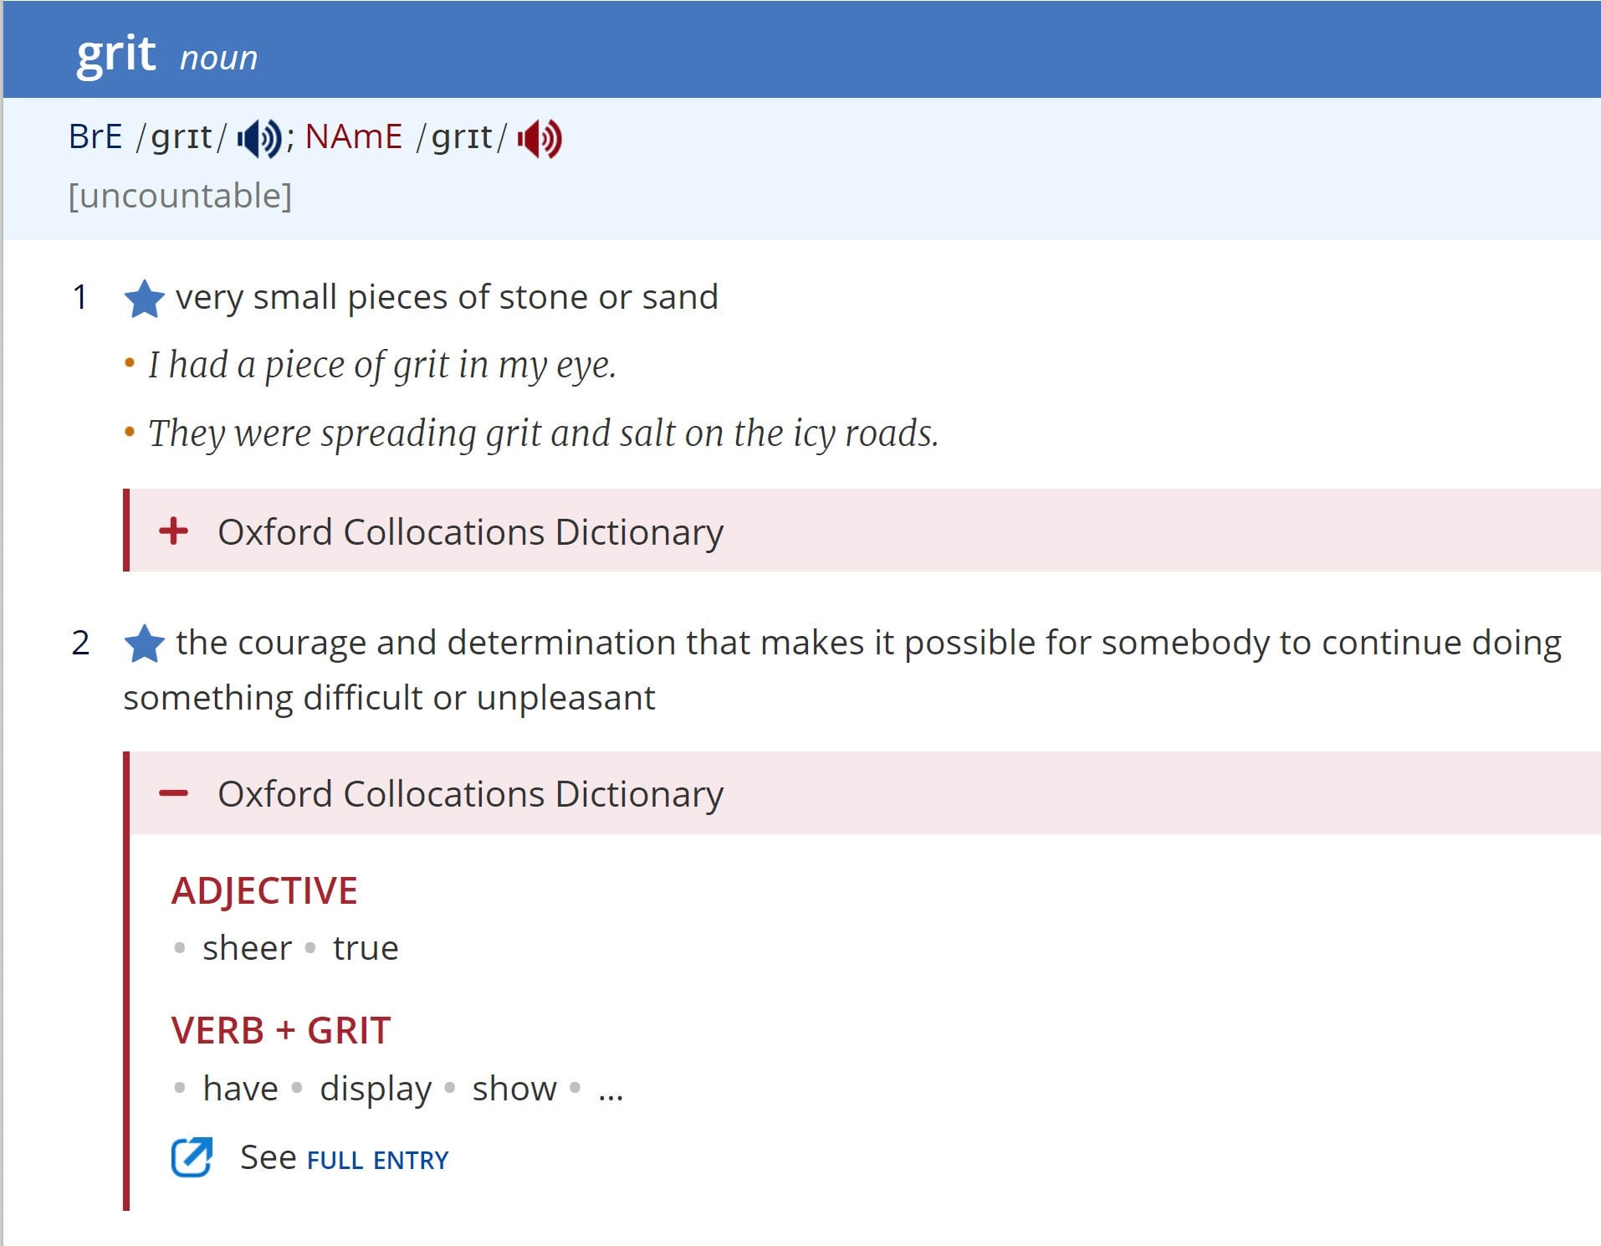Click the red minus icon for second collocations box
Image resolution: width=1601 pixels, height=1246 pixels.
click(x=174, y=793)
